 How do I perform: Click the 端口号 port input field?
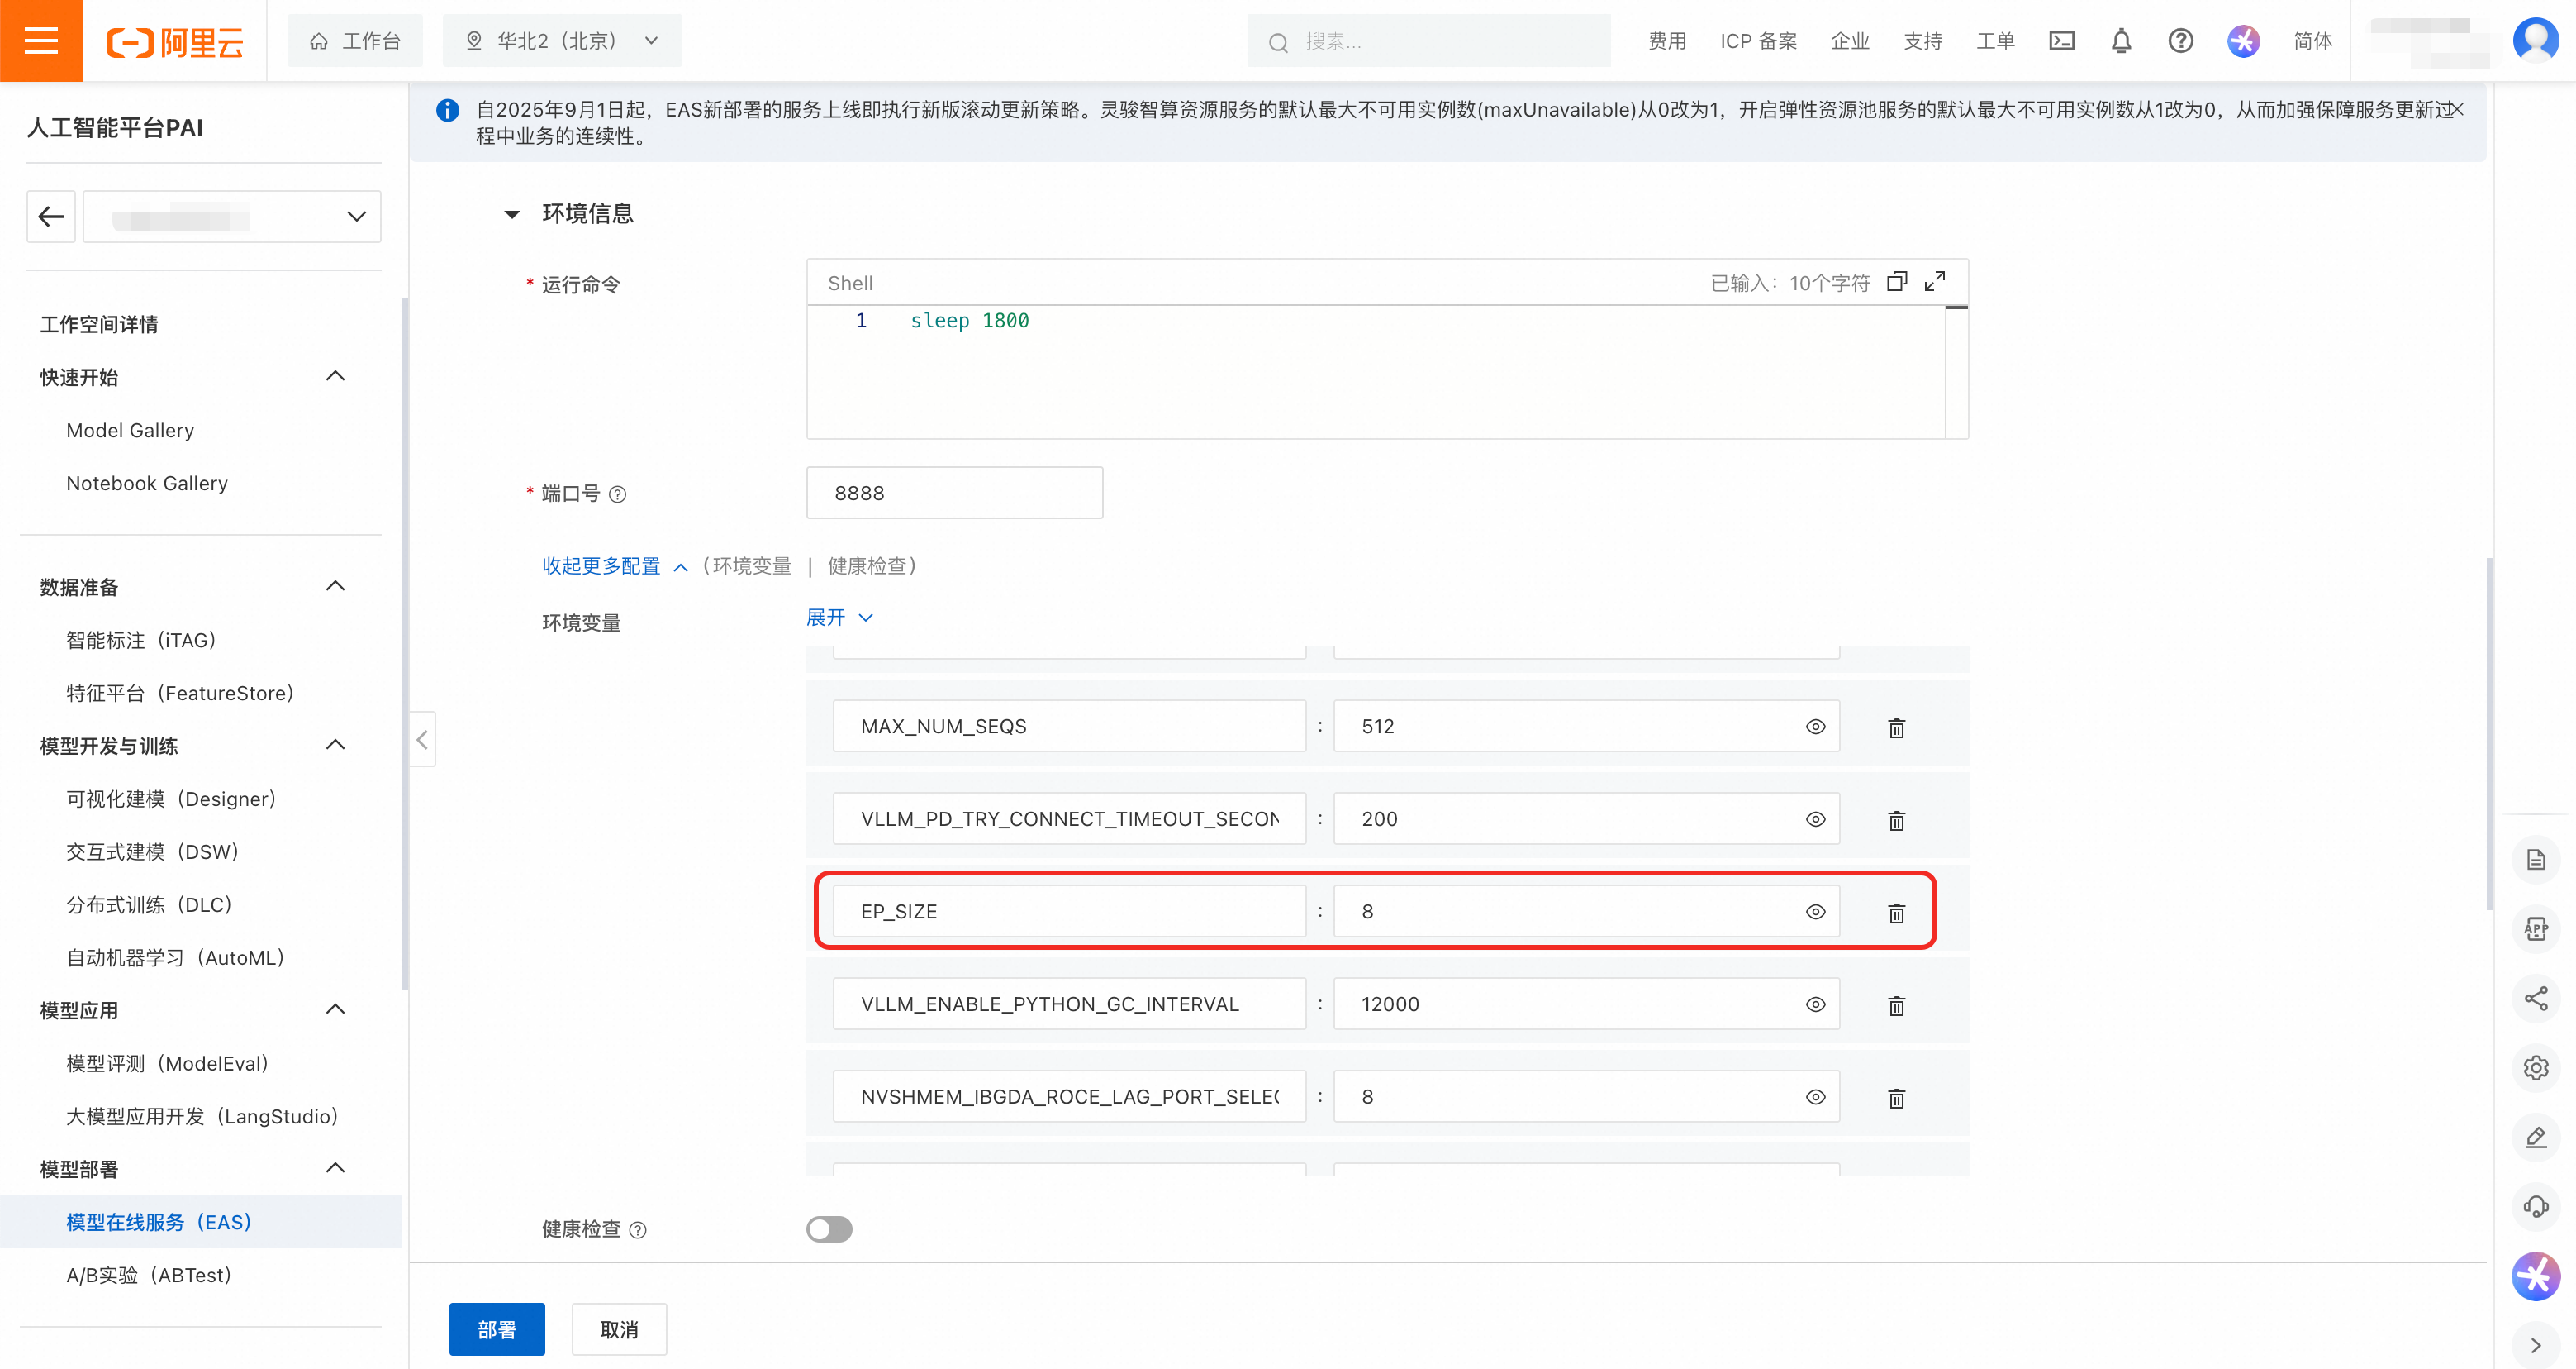[x=954, y=494]
